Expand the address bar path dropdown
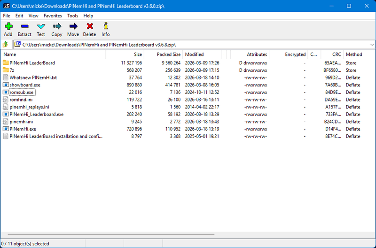Screen dimensions: 376x248 click(x=372, y=45)
